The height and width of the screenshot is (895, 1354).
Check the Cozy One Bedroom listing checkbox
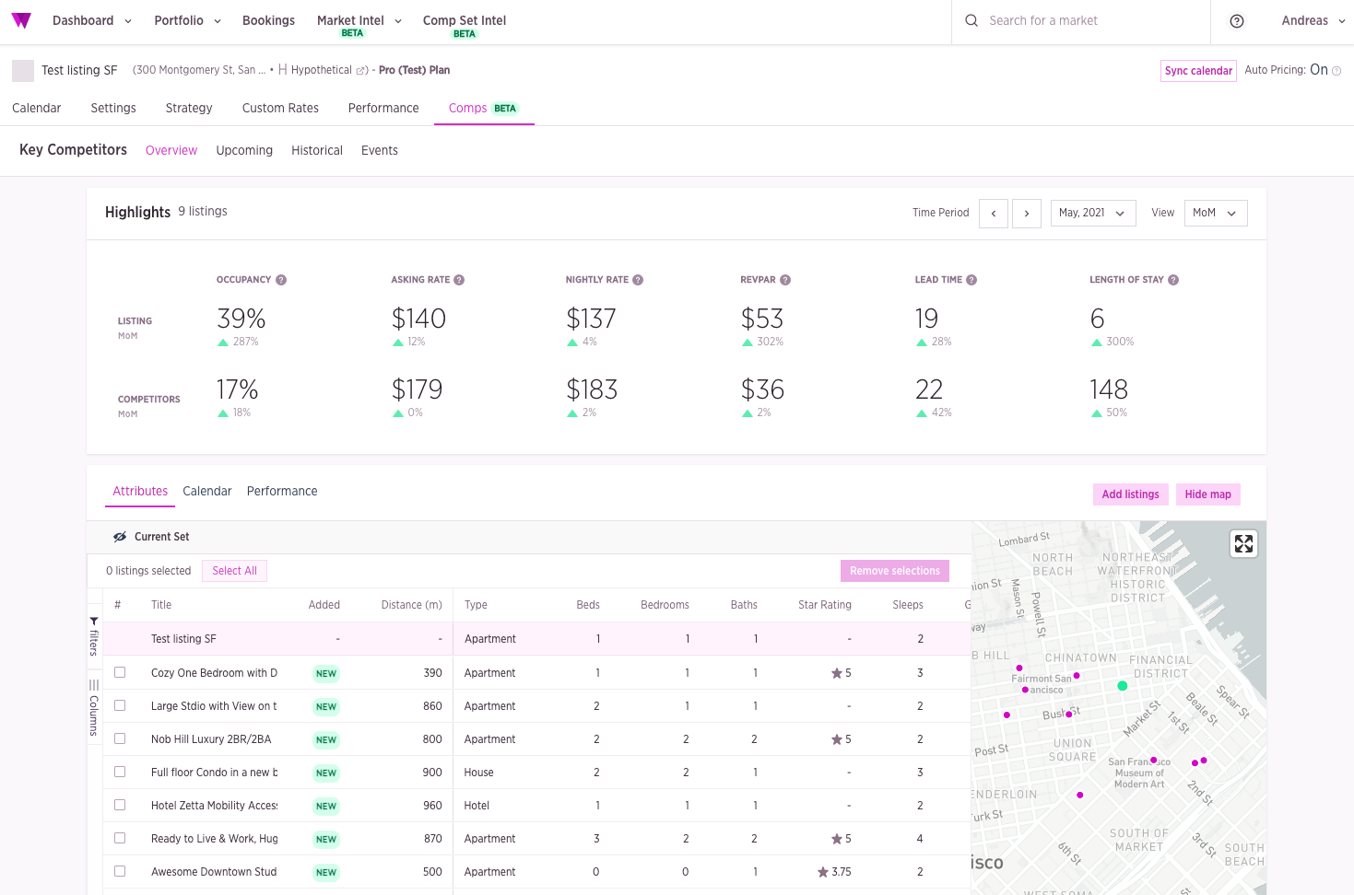click(120, 673)
